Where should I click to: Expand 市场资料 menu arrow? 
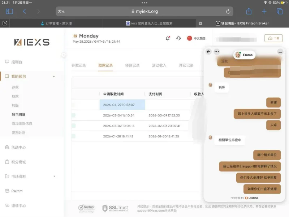click(x=54, y=176)
